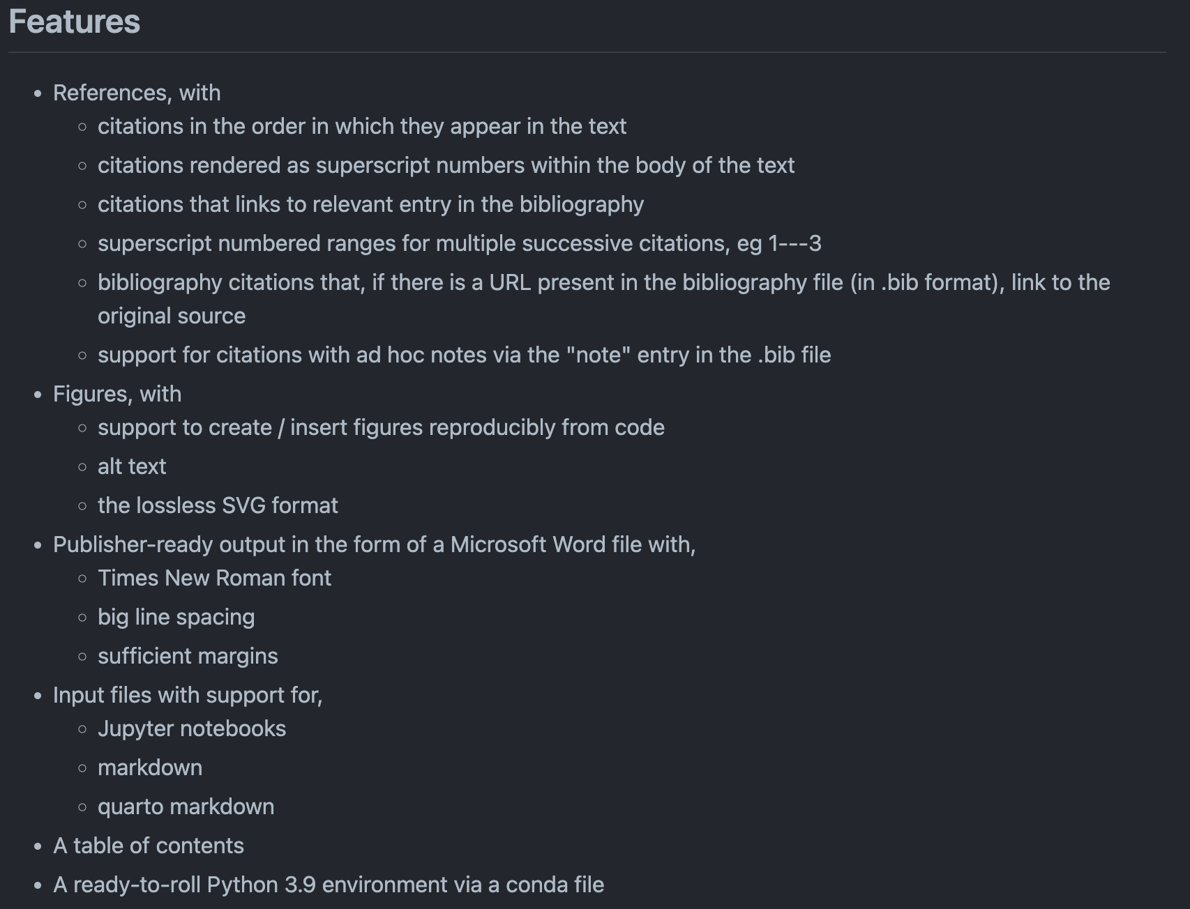Click 'citations that links to relevant entry' item
The image size is (1190, 909).
[x=370, y=204]
